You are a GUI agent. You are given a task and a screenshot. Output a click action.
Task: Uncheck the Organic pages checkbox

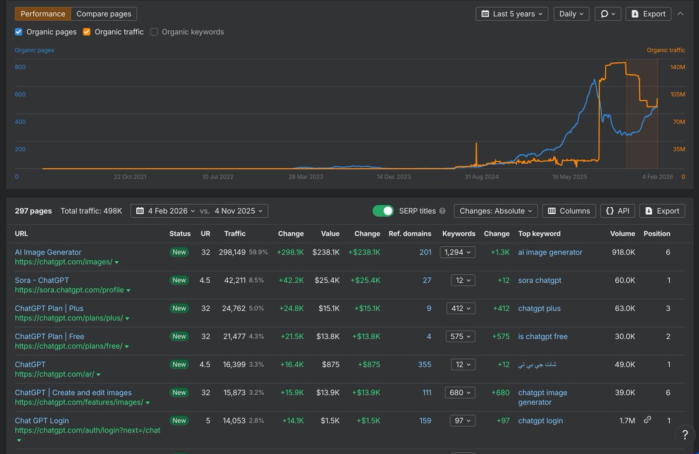(19, 32)
